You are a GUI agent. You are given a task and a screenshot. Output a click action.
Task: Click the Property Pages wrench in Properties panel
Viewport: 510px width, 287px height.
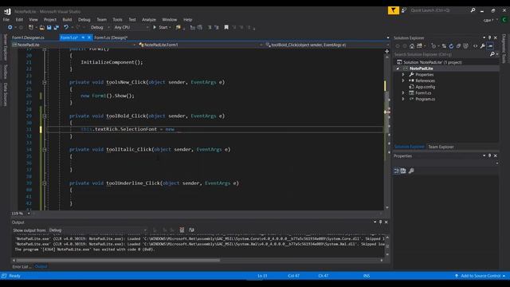click(411, 171)
